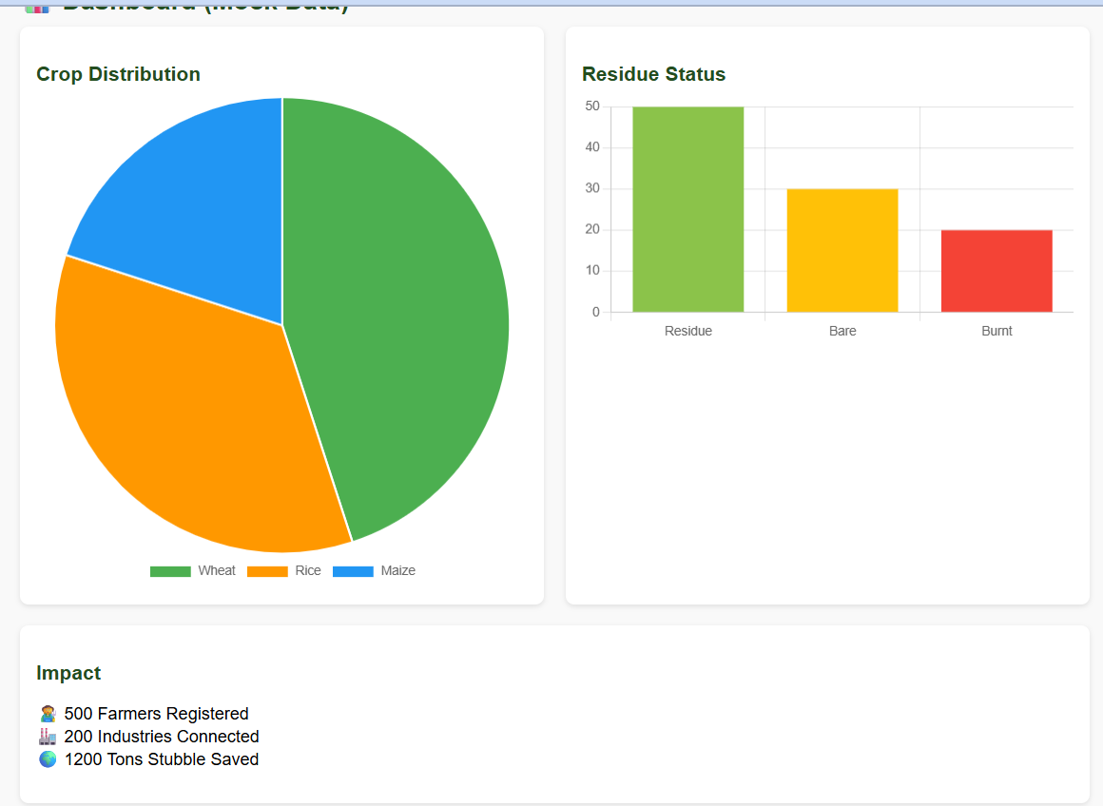Click the red Burnt bar

tap(997, 271)
